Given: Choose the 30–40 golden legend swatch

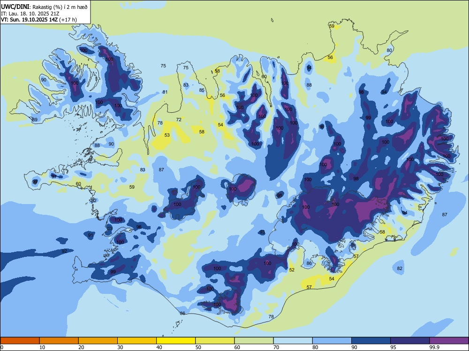Looking at the screenshot, I should point(137,341).
